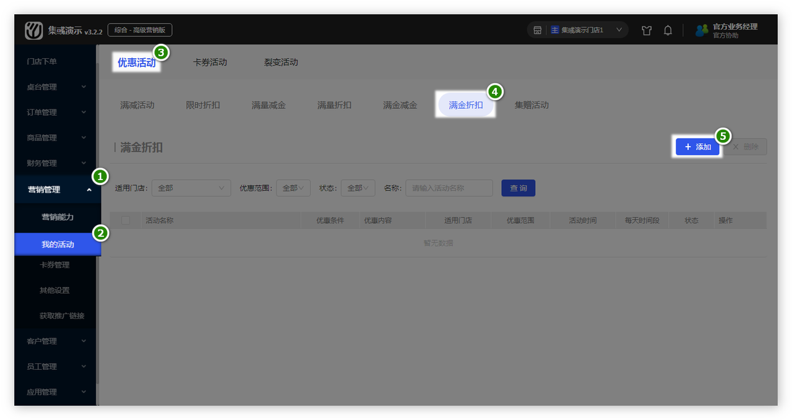792x420 pixels.
Task: Open the 适用门店 filter dropdown
Action: (x=191, y=188)
